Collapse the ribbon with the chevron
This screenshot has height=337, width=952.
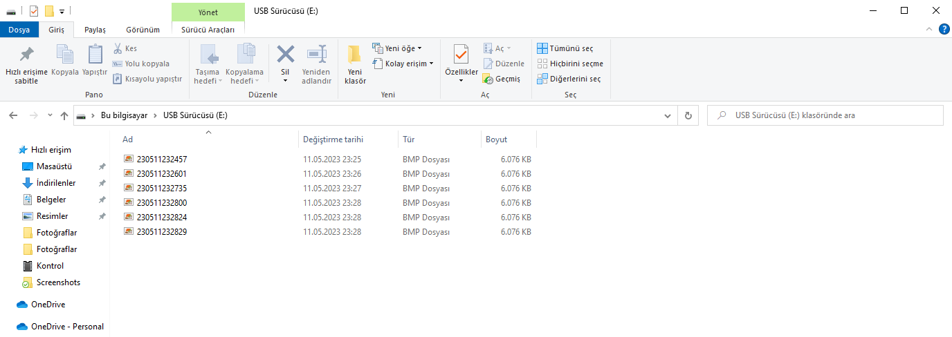pyautogui.click(x=929, y=30)
